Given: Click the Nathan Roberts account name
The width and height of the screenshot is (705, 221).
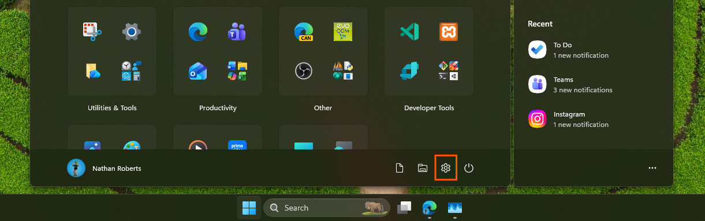Looking at the screenshot, I should coord(117,168).
